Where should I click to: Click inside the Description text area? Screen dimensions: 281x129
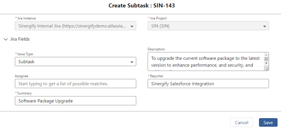point(206,61)
